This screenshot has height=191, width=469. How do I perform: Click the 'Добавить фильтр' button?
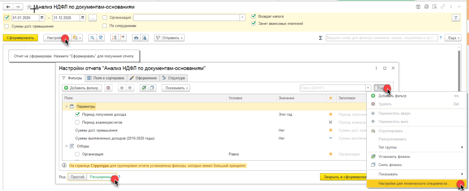[81, 88]
